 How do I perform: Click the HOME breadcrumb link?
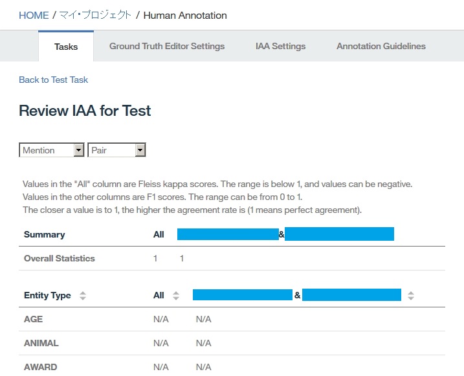pos(34,15)
